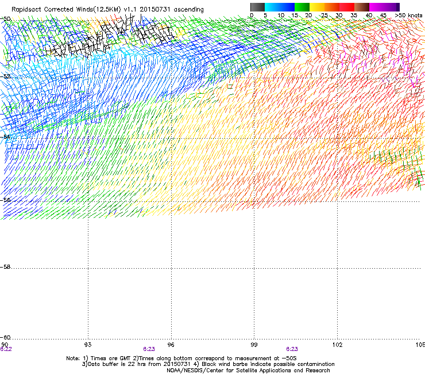Click the "96" longitude axis label
The width and height of the screenshot is (425, 374).
click(x=171, y=345)
